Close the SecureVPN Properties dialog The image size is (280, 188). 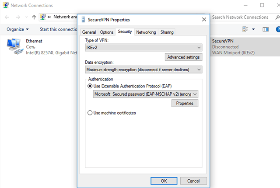pyautogui.click(x=204, y=19)
